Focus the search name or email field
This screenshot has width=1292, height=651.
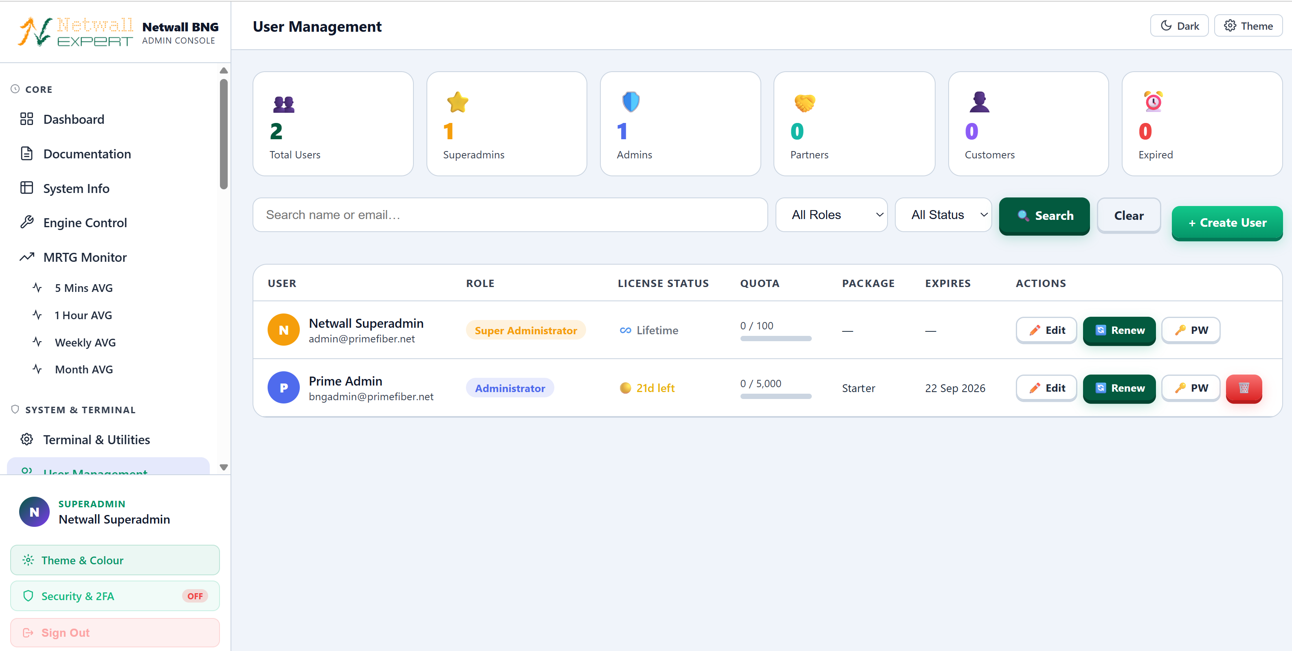510,215
